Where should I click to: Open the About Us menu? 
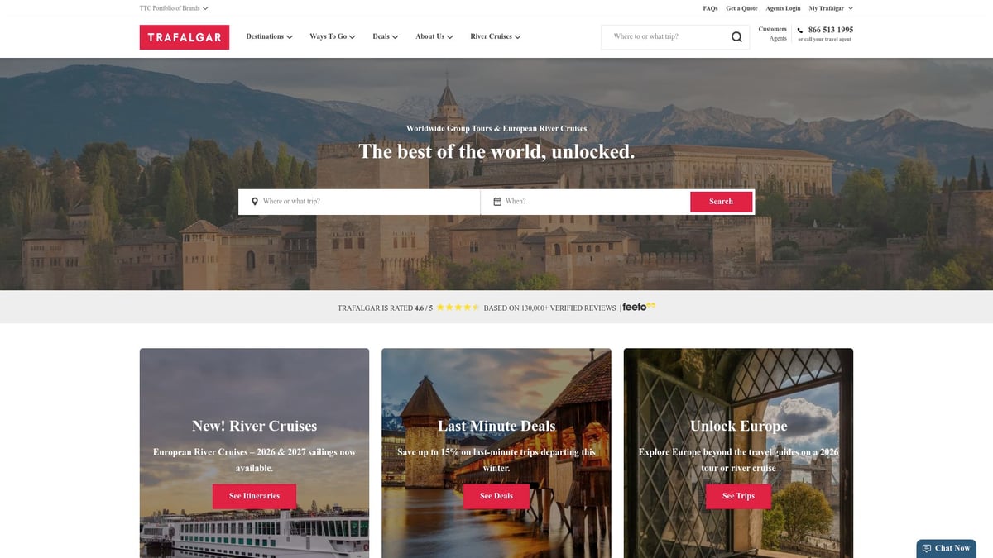click(x=434, y=36)
